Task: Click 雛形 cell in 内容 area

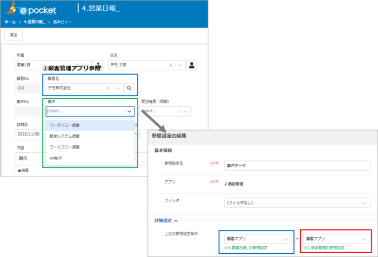Action: (x=23, y=158)
